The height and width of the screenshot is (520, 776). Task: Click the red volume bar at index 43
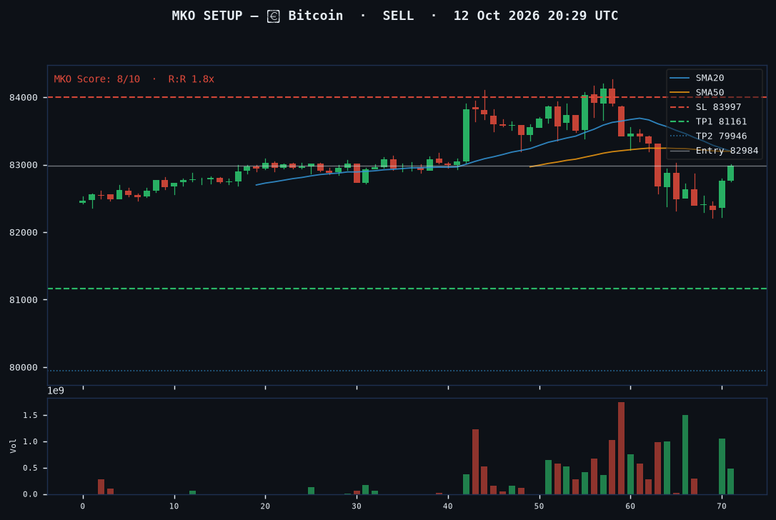tap(475, 461)
